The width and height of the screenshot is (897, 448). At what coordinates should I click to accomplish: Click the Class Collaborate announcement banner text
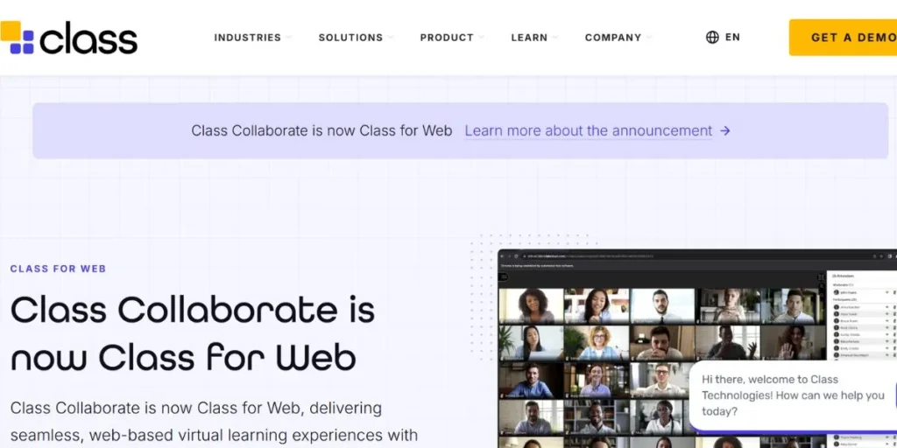click(321, 131)
